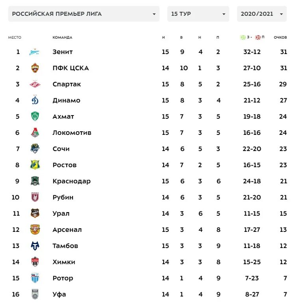Open the Сочи team link

(x=61, y=149)
